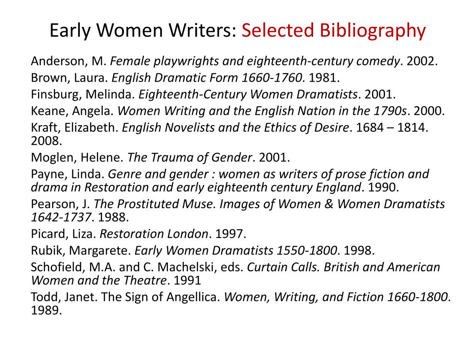The image size is (475, 356).
Task: Click the Pearson, J. "The Prostituted Muse" entry
Action: 238,211
